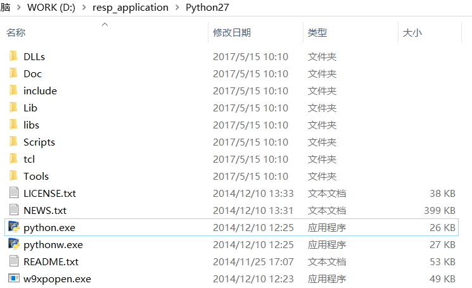472x288 pixels.
Task: Click date 2014/11/25 17:07 of README.txt
Action: click(253, 262)
